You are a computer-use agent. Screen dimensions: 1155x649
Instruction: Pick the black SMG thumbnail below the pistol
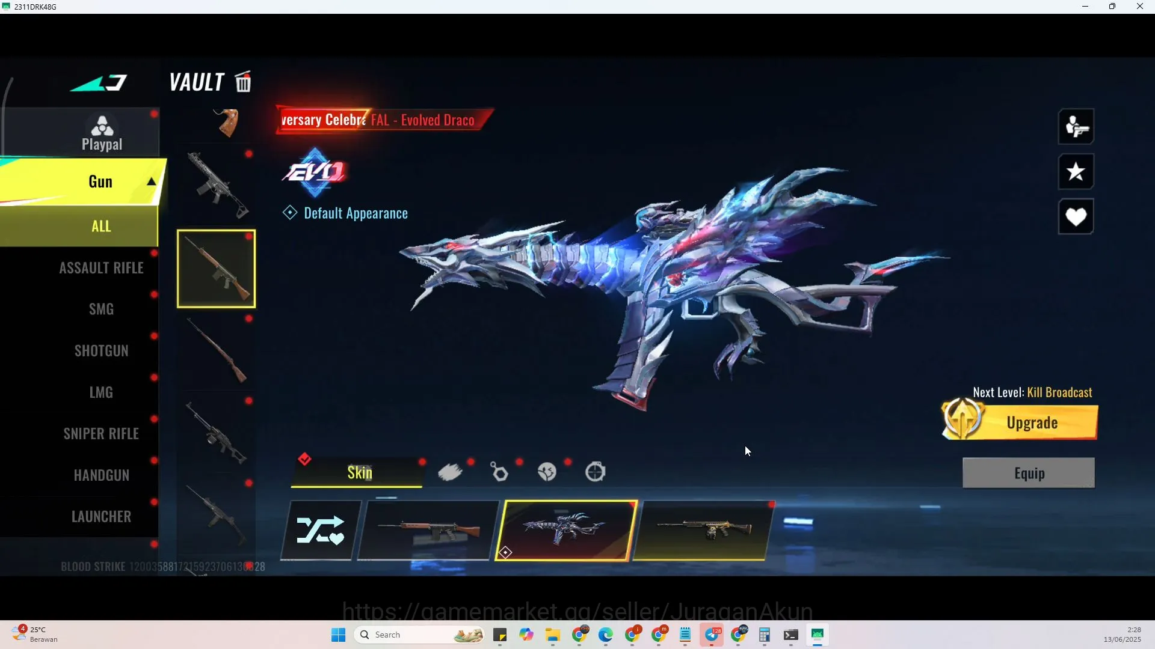click(x=217, y=185)
